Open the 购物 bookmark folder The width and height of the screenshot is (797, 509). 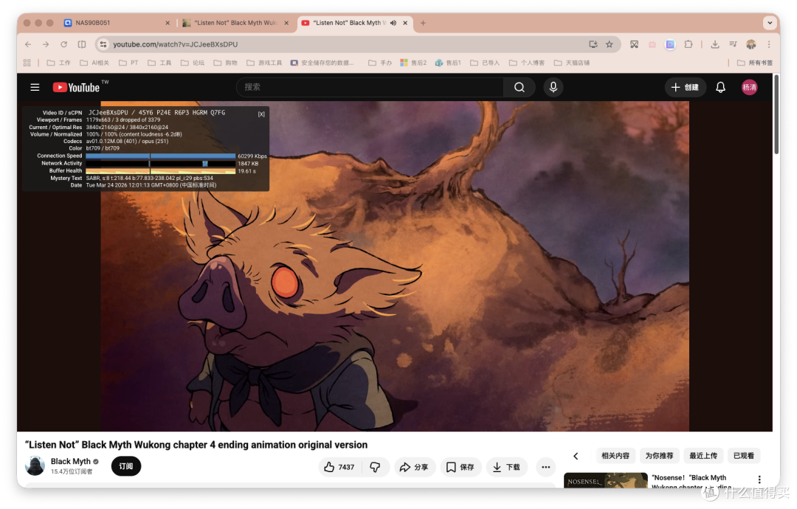click(x=226, y=63)
